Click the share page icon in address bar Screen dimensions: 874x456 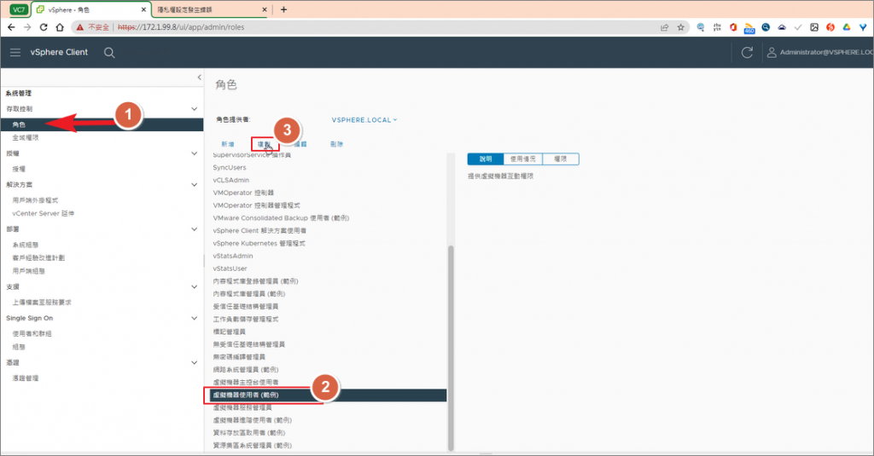[x=664, y=26]
